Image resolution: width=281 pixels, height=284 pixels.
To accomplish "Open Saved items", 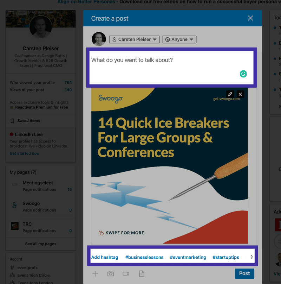I will (x=28, y=121).
